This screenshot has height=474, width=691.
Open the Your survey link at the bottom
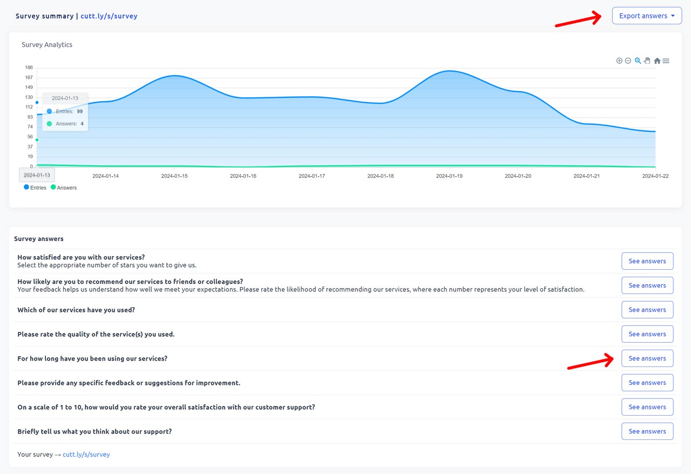point(86,454)
